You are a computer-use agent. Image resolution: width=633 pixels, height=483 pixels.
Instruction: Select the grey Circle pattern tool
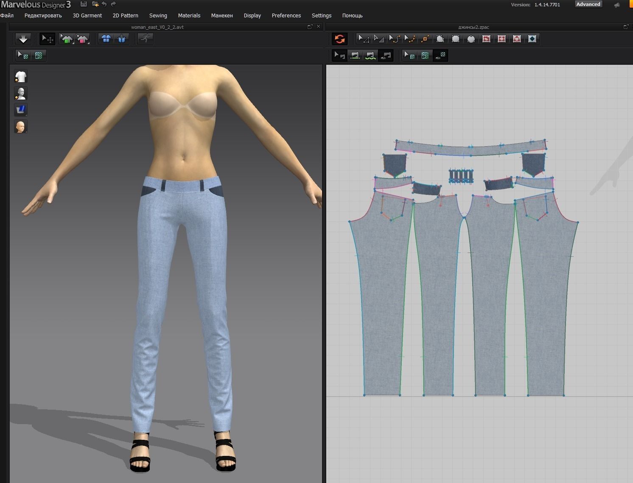471,39
